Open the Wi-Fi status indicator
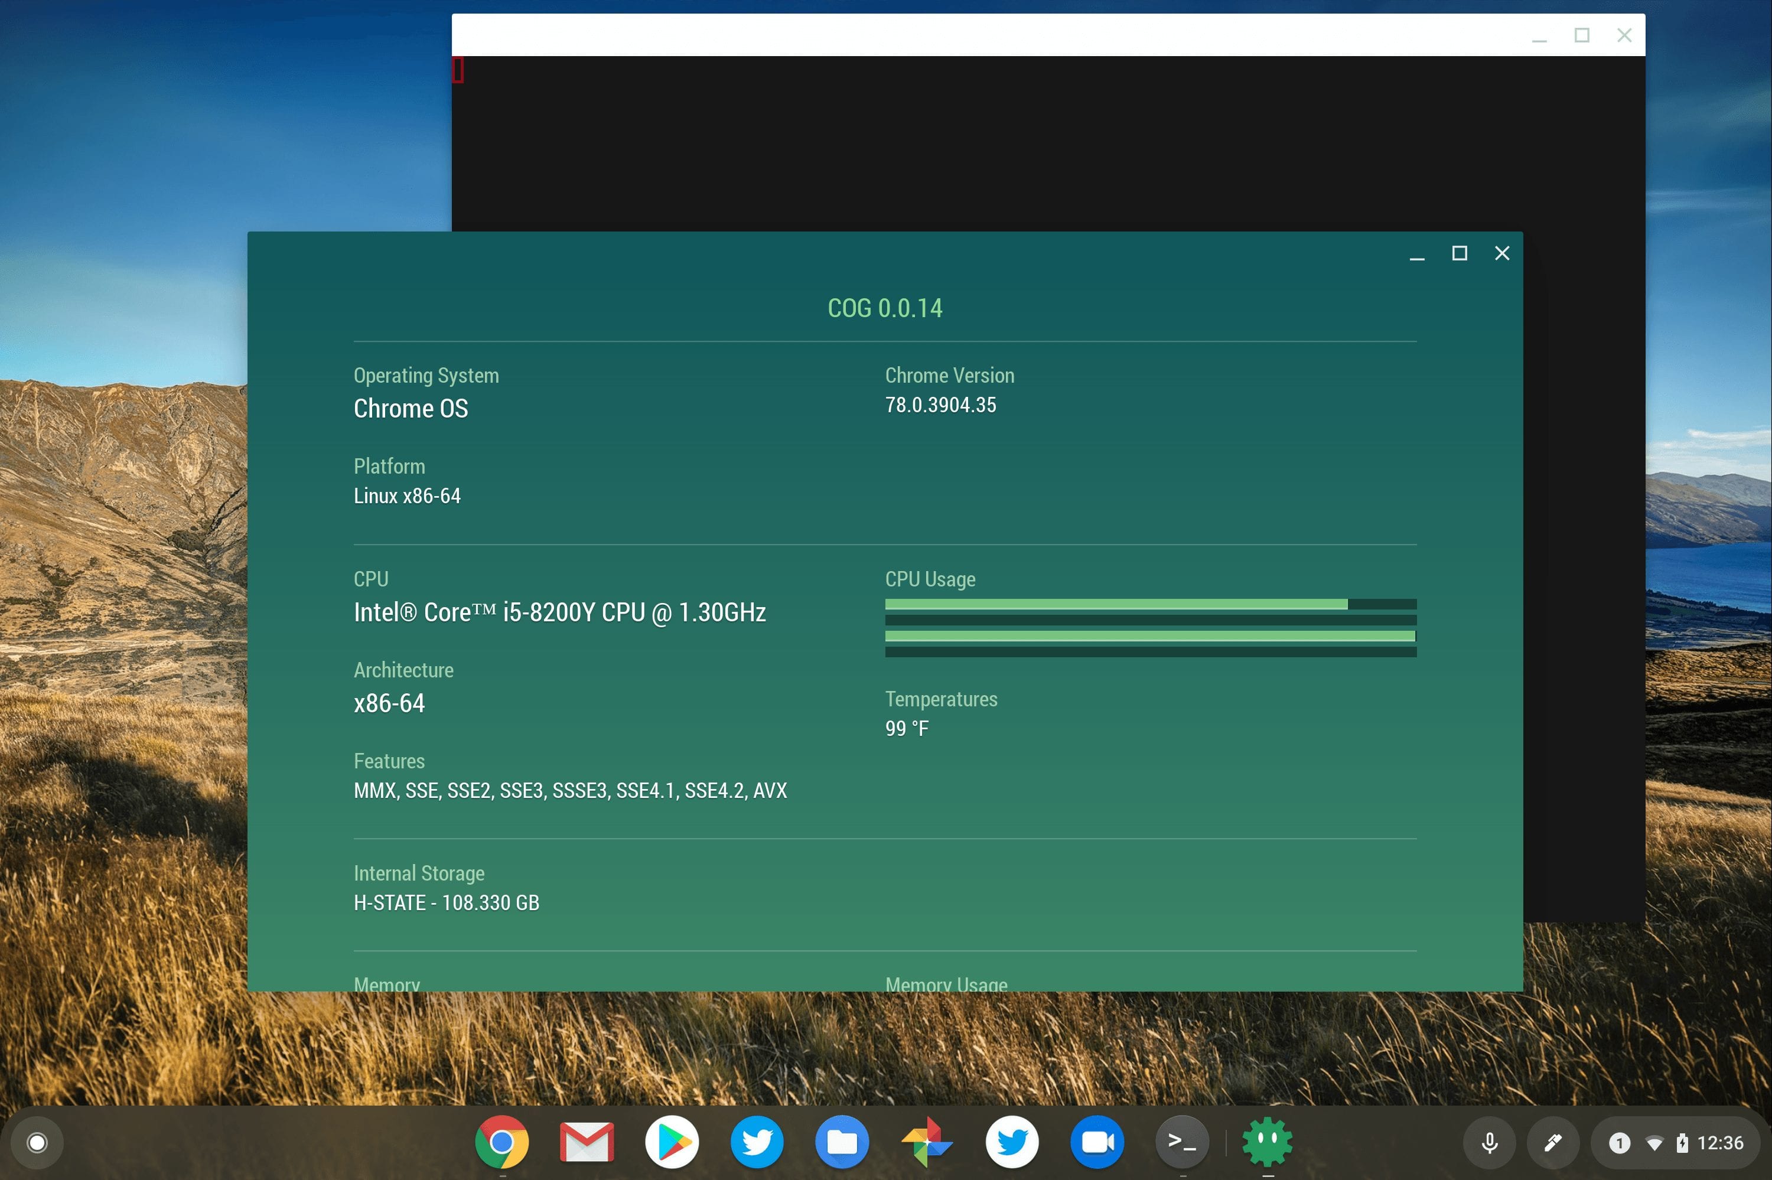The image size is (1772, 1180). click(1654, 1143)
